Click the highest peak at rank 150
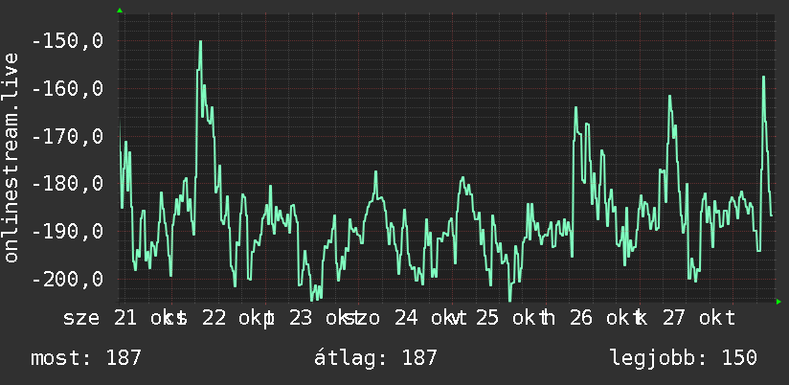 (x=200, y=42)
